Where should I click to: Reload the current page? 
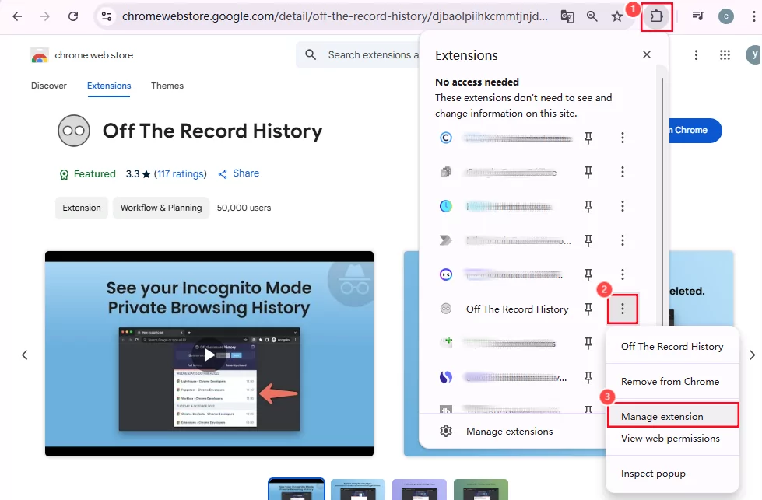click(73, 16)
